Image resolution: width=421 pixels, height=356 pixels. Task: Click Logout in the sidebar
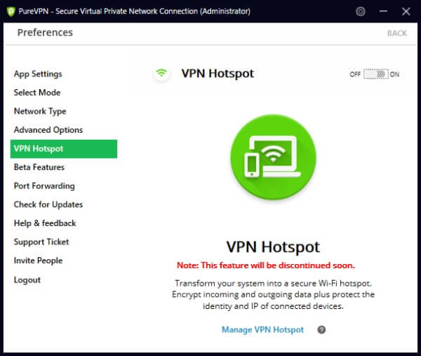[x=27, y=279]
